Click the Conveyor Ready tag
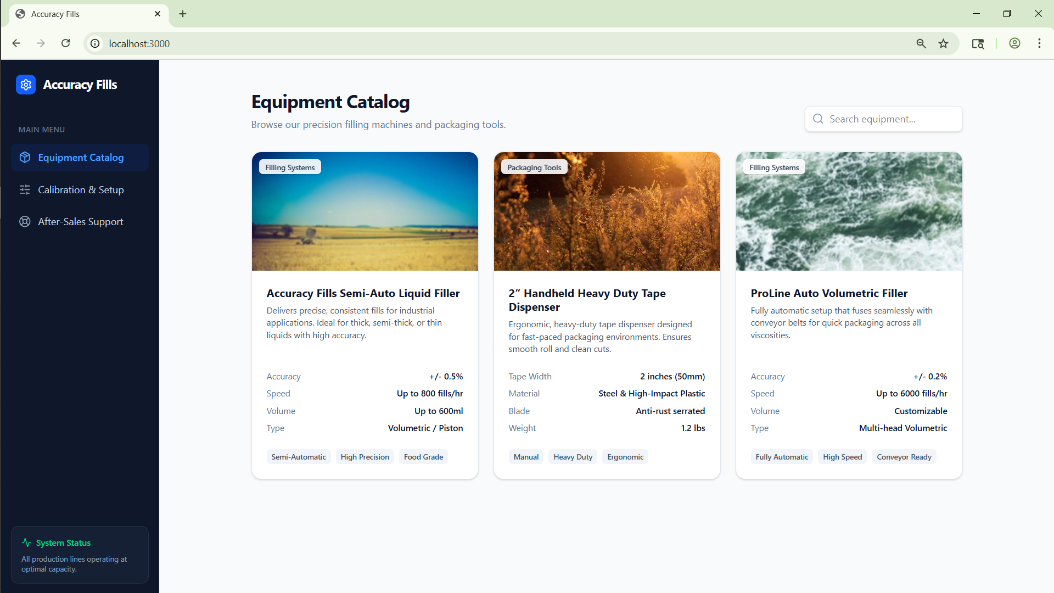Image resolution: width=1054 pixels, height=593 pixels. (904, 457)
